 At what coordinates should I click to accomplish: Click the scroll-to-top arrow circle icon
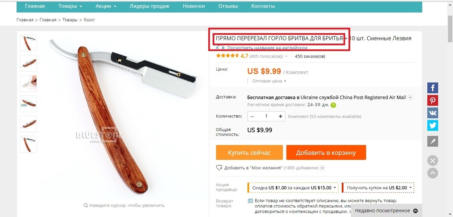click(433, 173)
